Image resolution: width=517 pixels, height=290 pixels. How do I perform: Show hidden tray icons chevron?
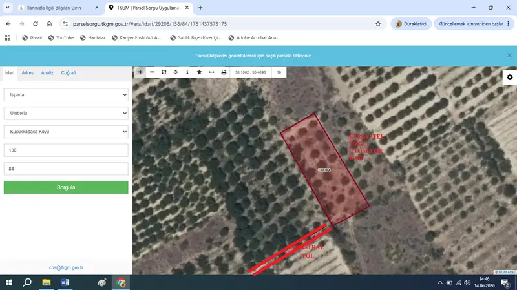[x=440, y=282]
